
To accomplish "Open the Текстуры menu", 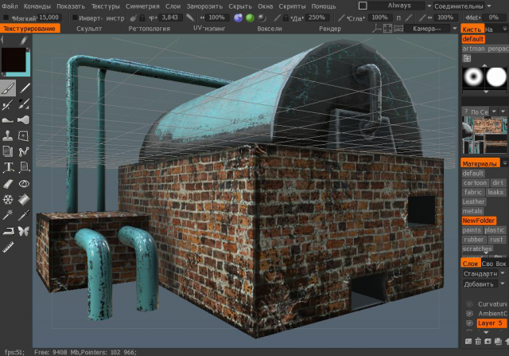I will tap(105, 6).
